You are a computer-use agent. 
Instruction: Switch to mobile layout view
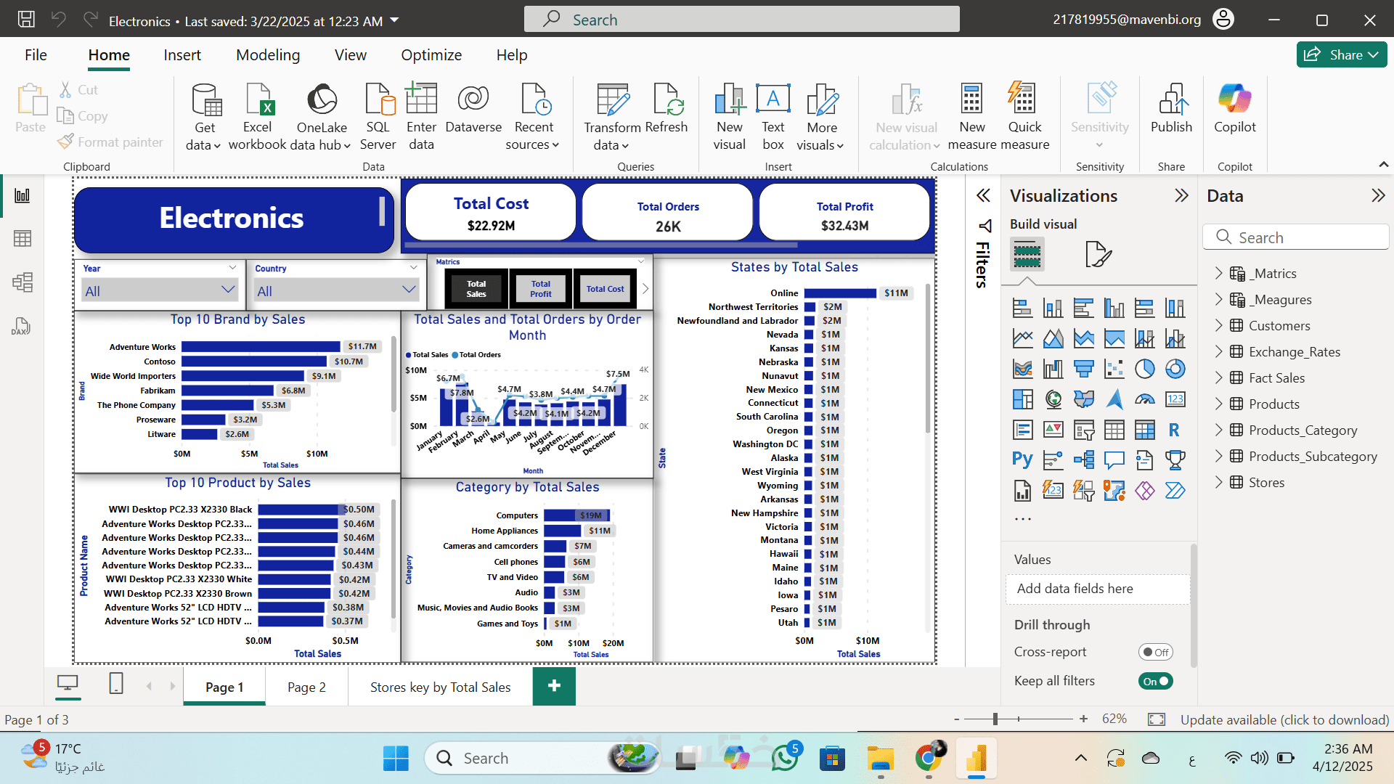point(116,684)
